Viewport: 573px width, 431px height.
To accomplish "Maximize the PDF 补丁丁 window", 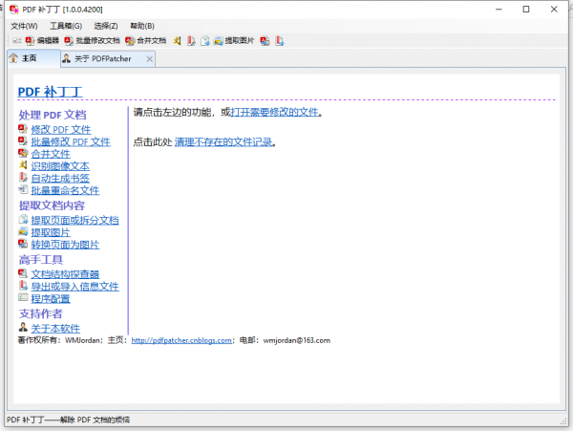I will pyautogui.click(x=526, y=10).
